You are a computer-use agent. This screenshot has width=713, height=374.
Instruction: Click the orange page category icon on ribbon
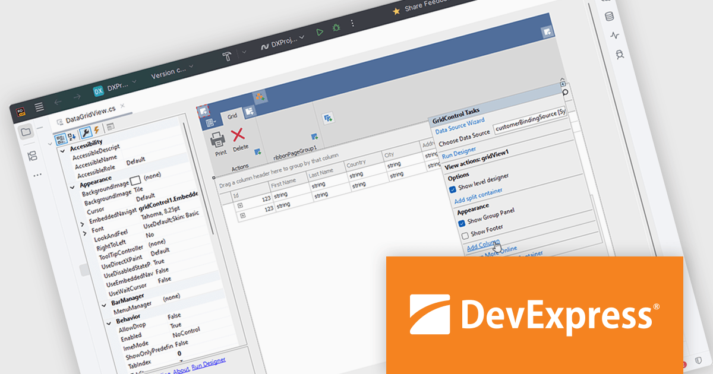[x=259, y=96]
